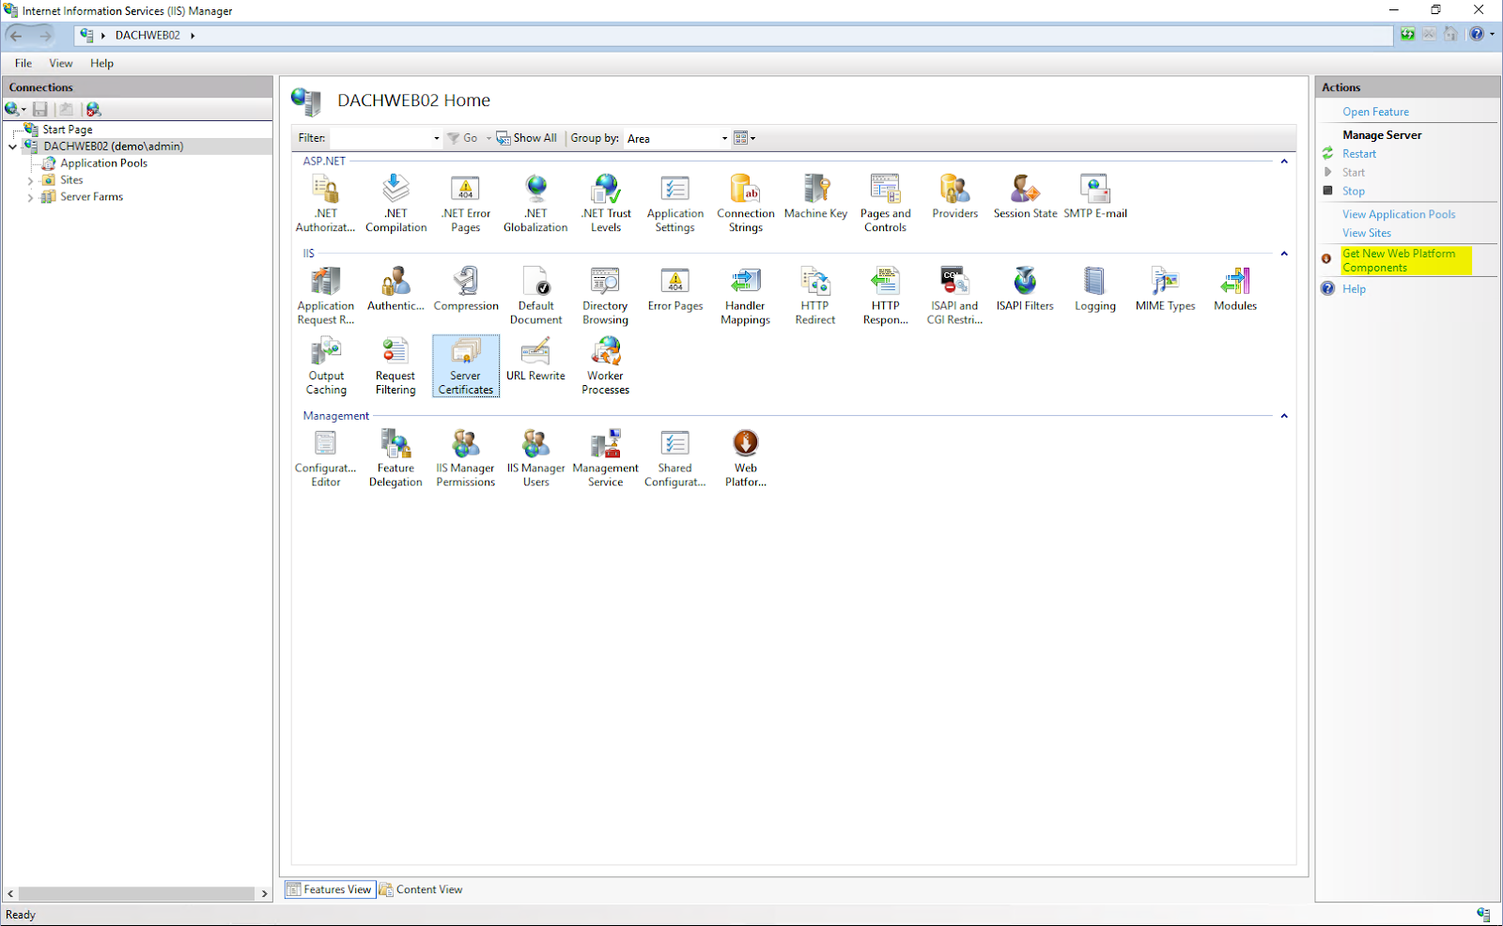Select the Machine Key icon
This screenshot has width=1503, height=926.
tap(815, 196)
